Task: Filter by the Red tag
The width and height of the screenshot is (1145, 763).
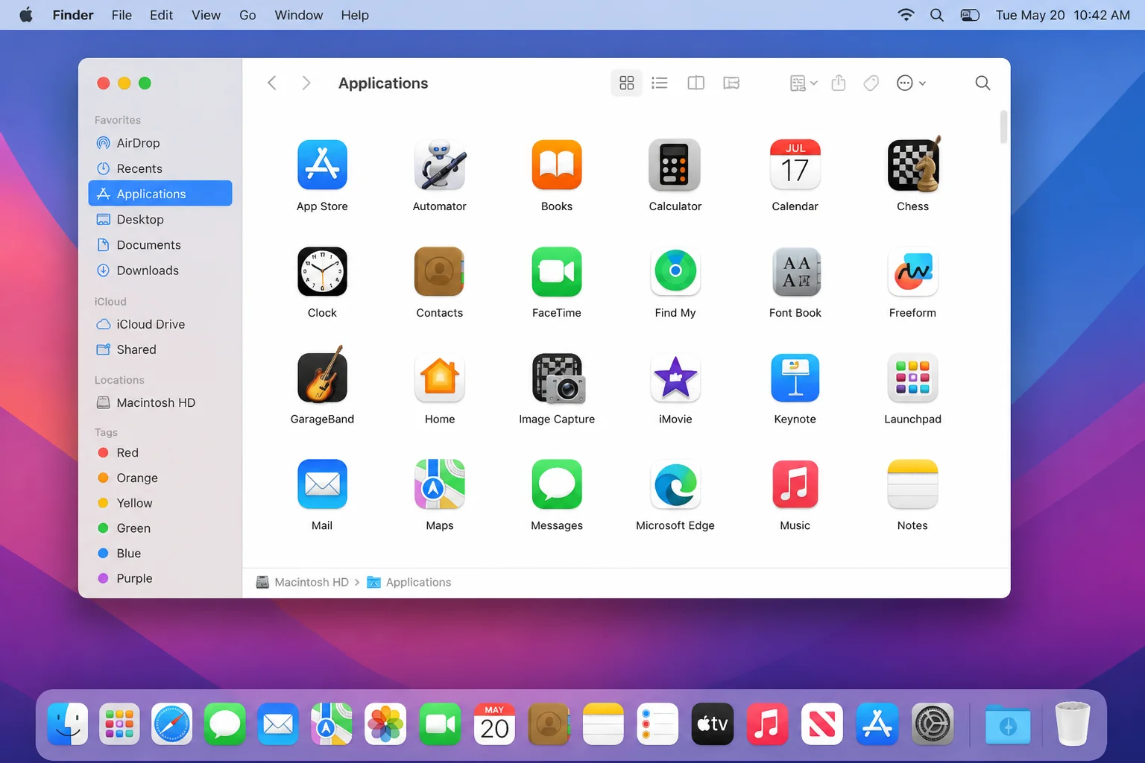Action: point(160,452)
